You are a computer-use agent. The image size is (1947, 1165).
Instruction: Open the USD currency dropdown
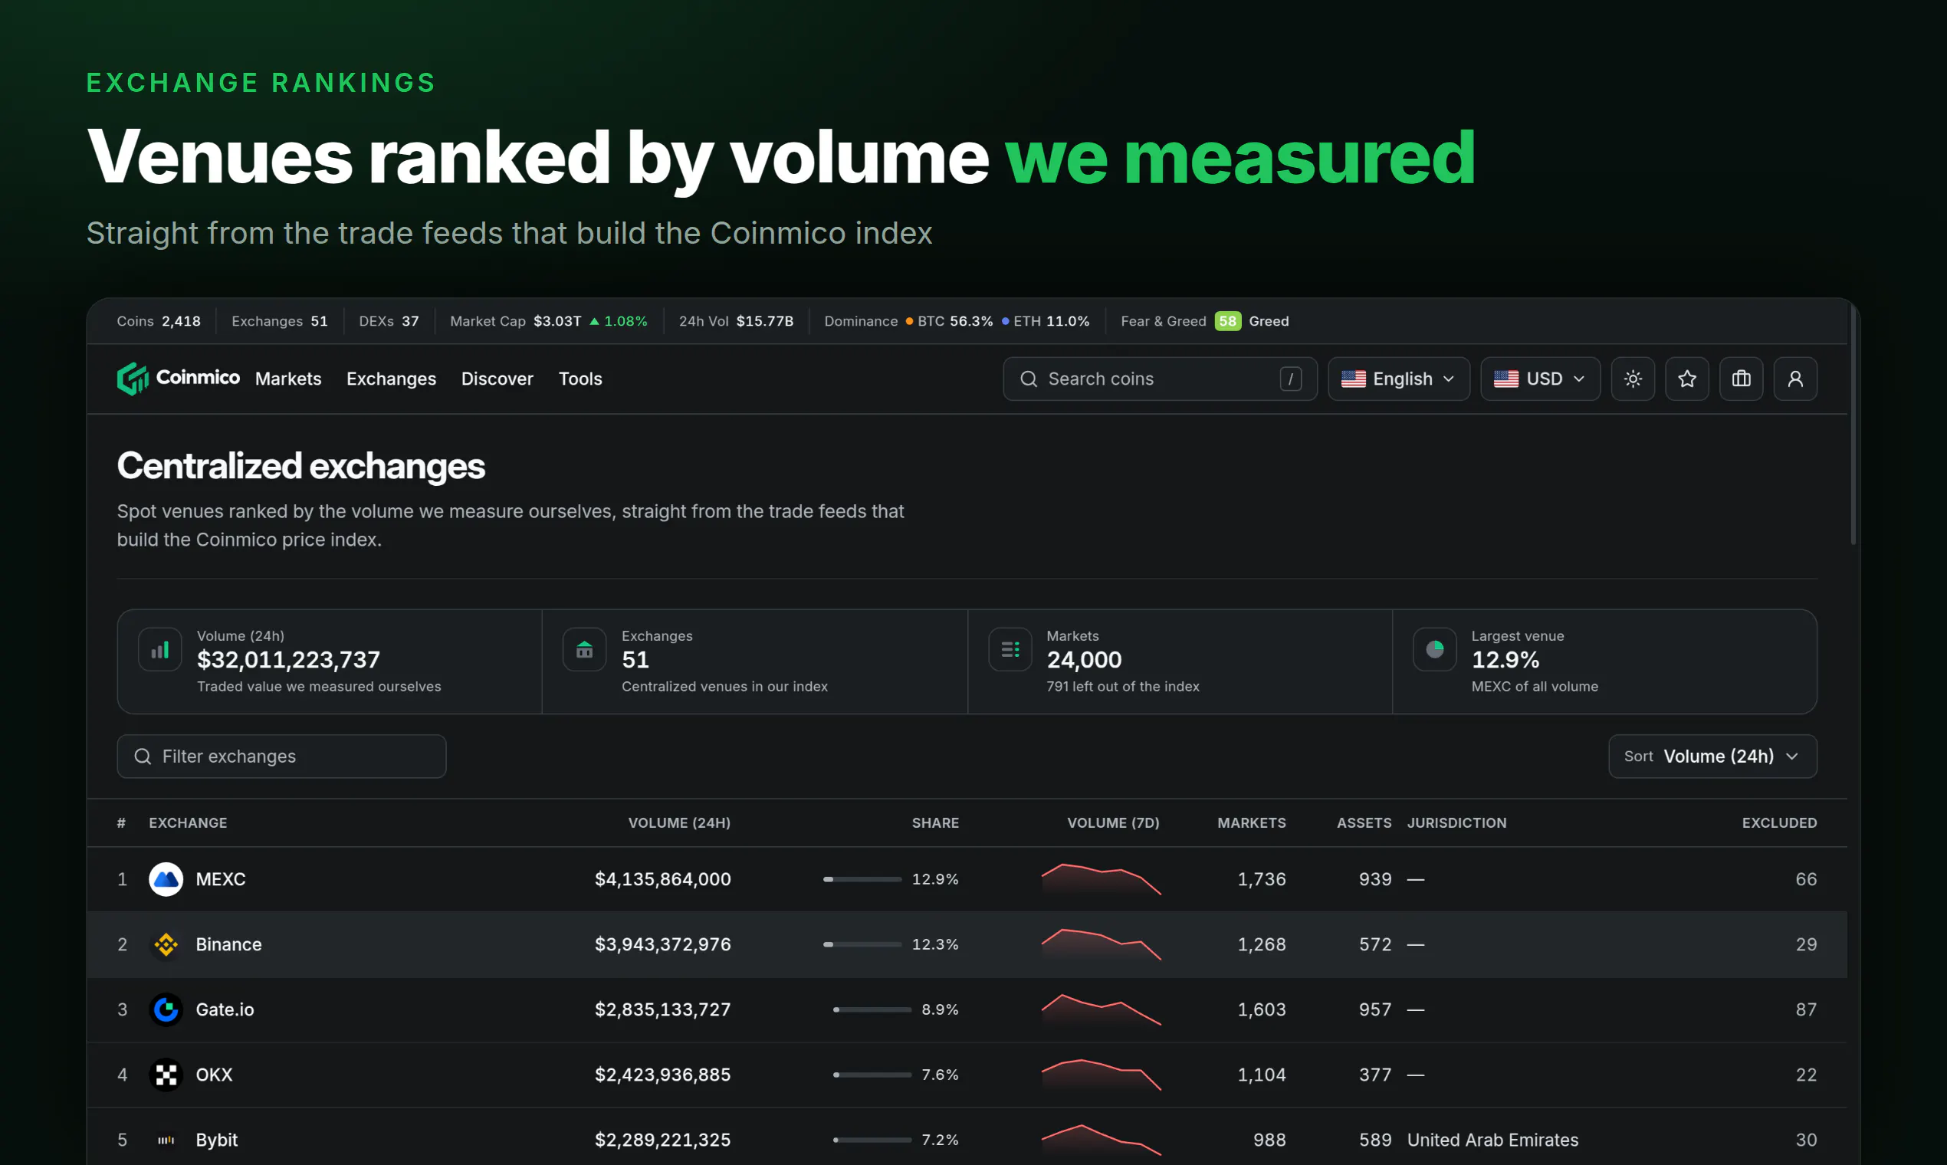pos(1540,379)
